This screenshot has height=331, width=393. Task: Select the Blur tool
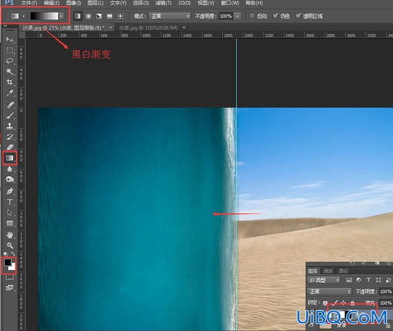(x=10, y=169)
